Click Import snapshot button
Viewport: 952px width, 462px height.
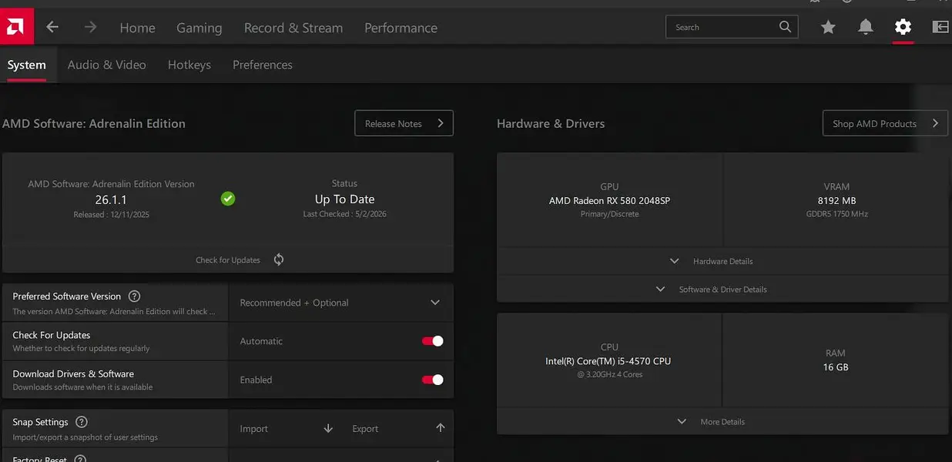pos(285,428)
